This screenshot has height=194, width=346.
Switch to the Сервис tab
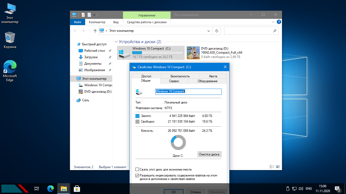click(x=174, y=81)
